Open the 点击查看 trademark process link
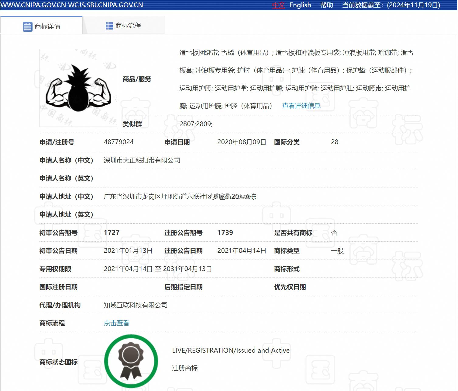Viewport: 458px width, 391px height. [116, 323]
